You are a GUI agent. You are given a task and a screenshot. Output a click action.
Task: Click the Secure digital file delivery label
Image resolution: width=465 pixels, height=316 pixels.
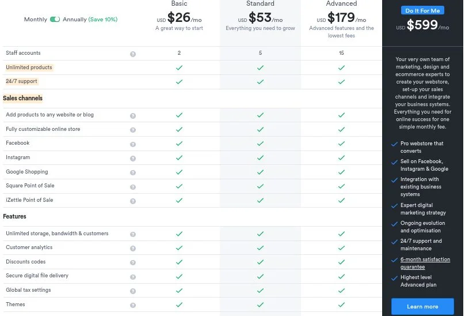coord(37,276)
